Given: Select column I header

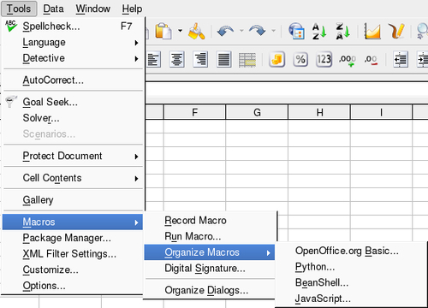Looking at the screenshot, I should click(x=382, y=112).
